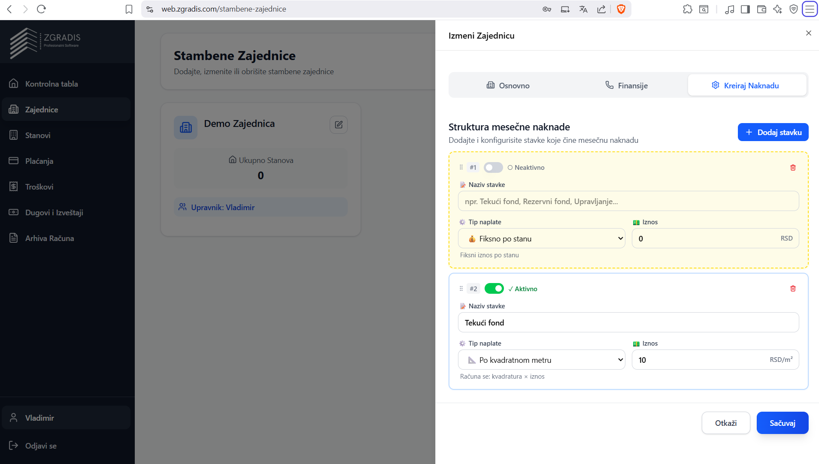The height and width of the screenshot is (464, 819).
Task: Enable the inactive toggle on item #1
Action: 493,168
